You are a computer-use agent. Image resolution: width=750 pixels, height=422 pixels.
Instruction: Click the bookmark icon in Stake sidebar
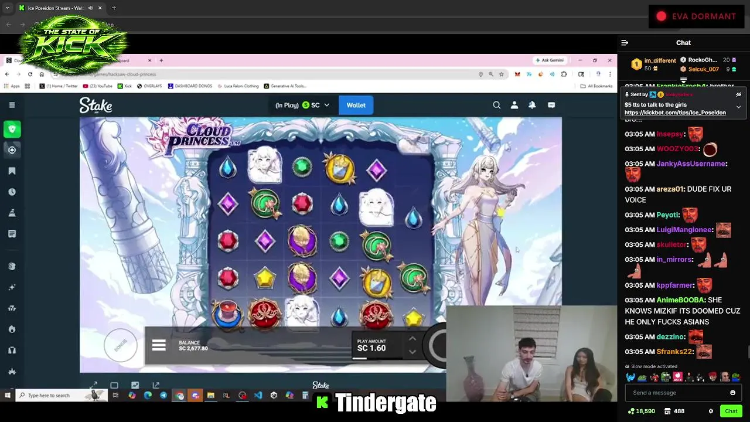pos(12,171)
